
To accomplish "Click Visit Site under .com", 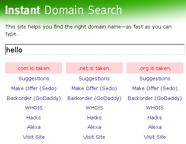I will click(34, 137).
